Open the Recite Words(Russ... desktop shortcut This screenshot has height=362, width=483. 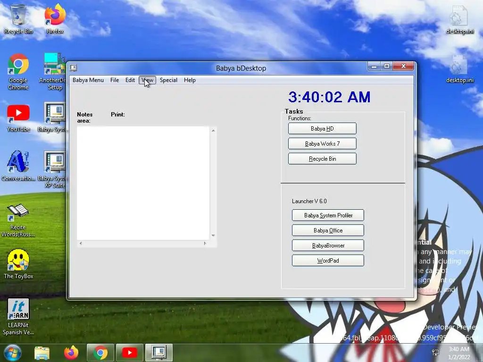tap(18, 220)
